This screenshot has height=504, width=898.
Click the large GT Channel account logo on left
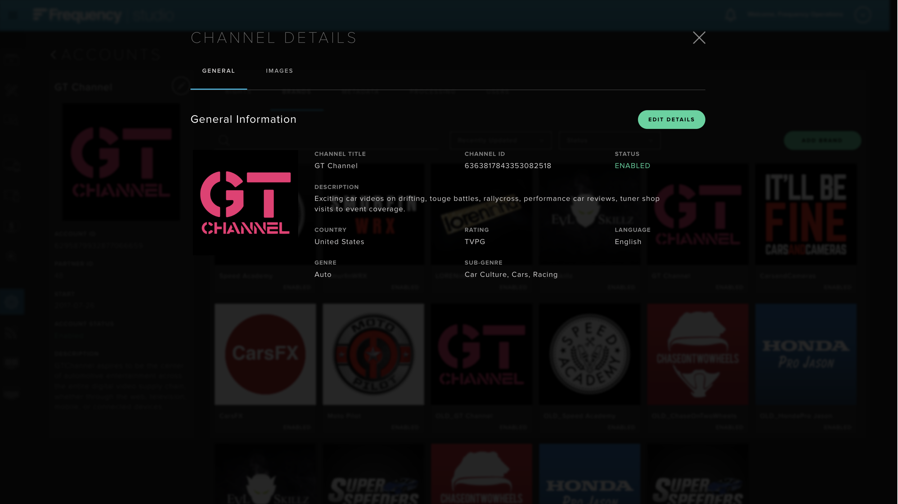pyautogui.click(x=121, y=162)
